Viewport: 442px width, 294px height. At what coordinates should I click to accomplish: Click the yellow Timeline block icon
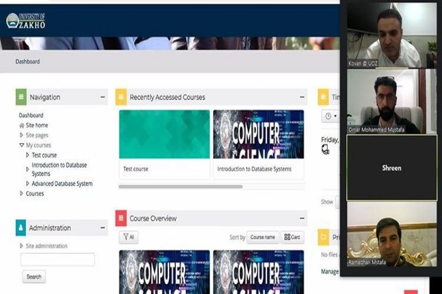point(323,97)
